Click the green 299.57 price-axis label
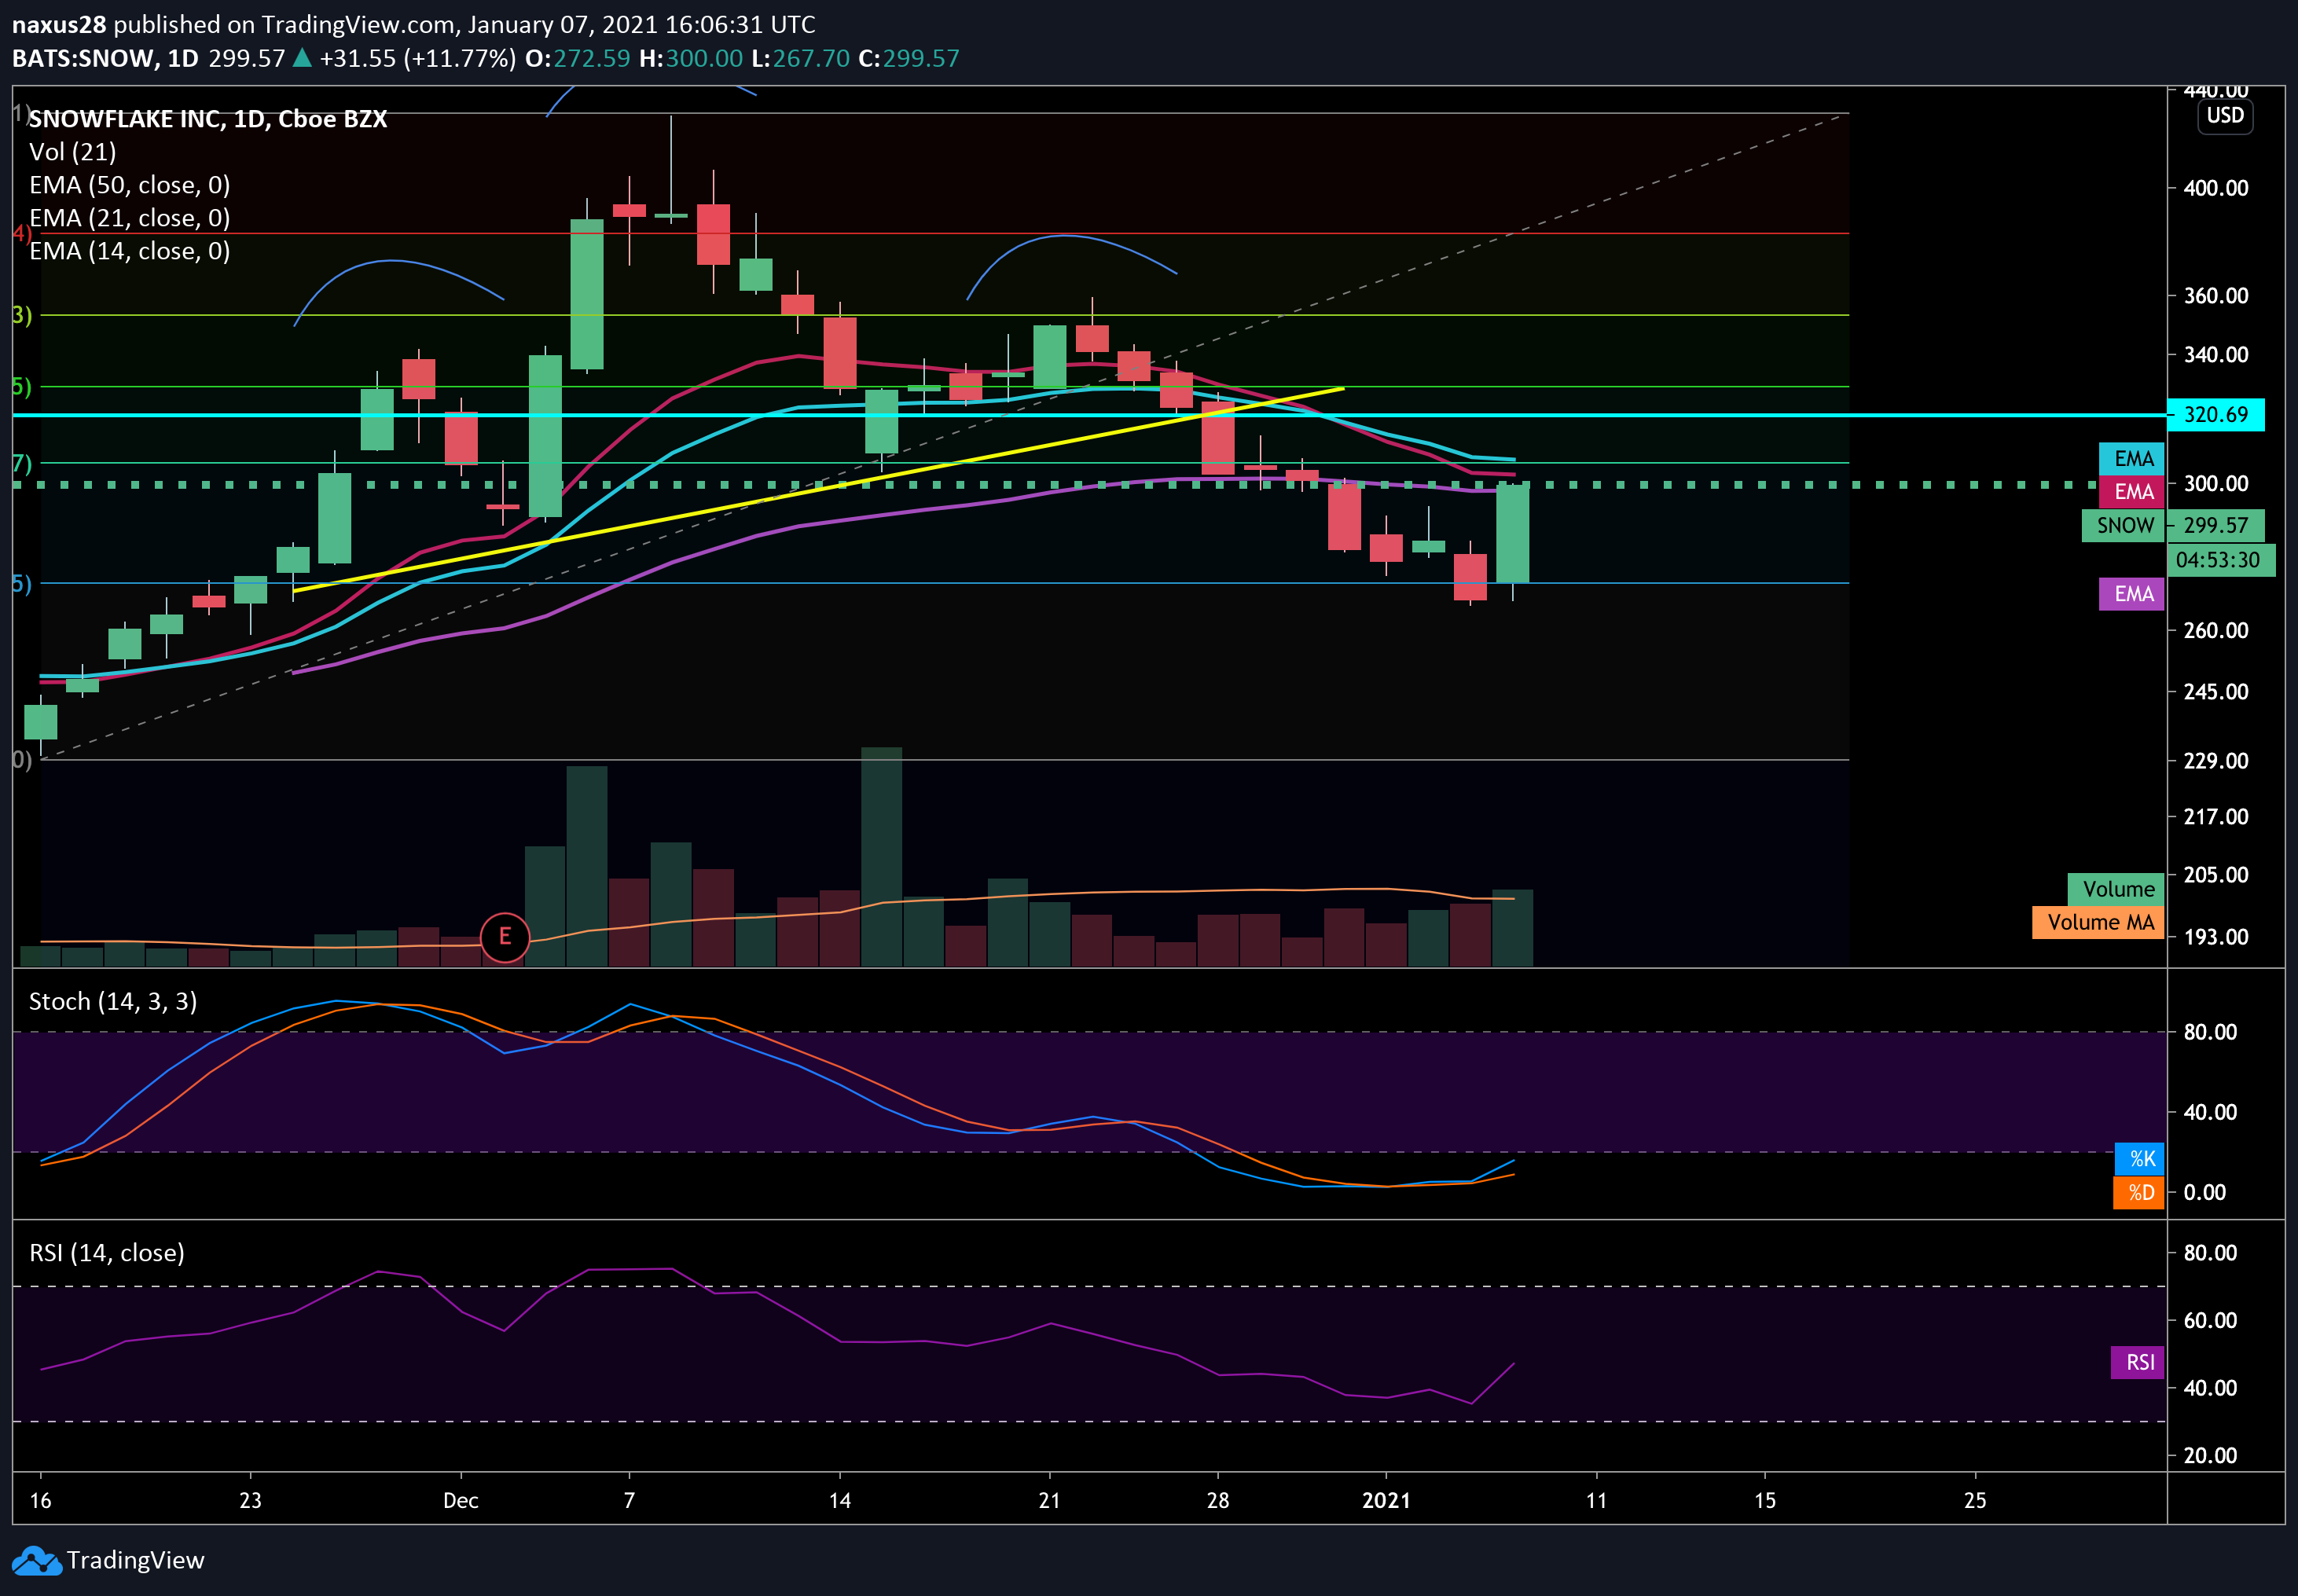The height and width of the screenshot is (1596, 2298). (x=2215, y=526)
